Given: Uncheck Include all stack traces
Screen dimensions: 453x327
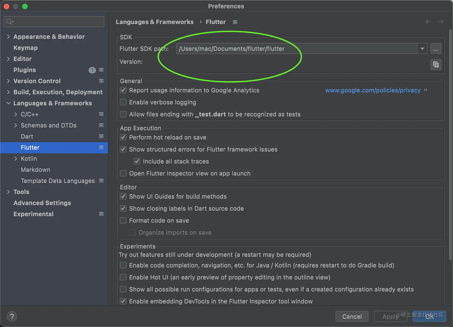Looking at the screenshot, I should (137, 161).
